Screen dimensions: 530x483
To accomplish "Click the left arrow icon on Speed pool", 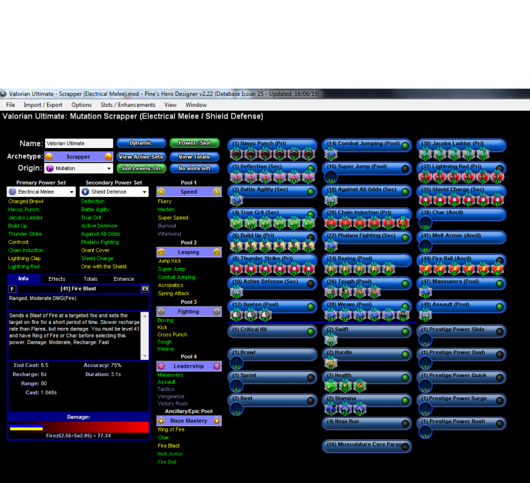I will point(161,192).
